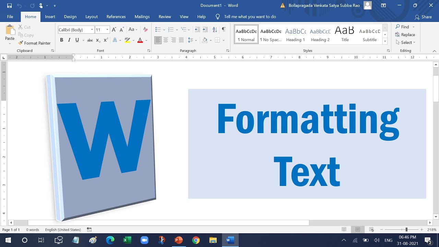
Task: Apply red font color
Action: [x=140, y=40]
